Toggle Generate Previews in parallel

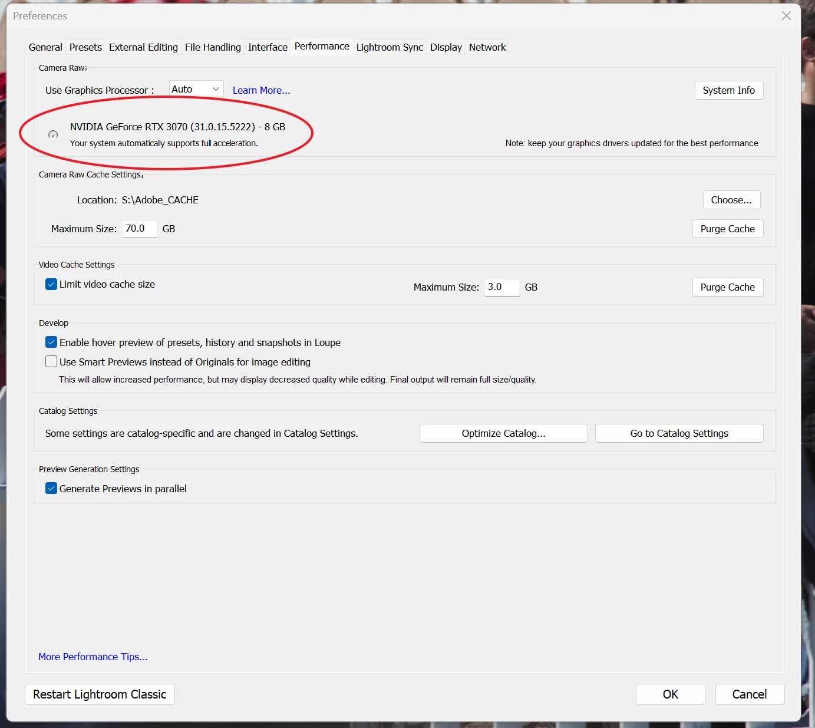pyautogui.click(x=51, y=489)
